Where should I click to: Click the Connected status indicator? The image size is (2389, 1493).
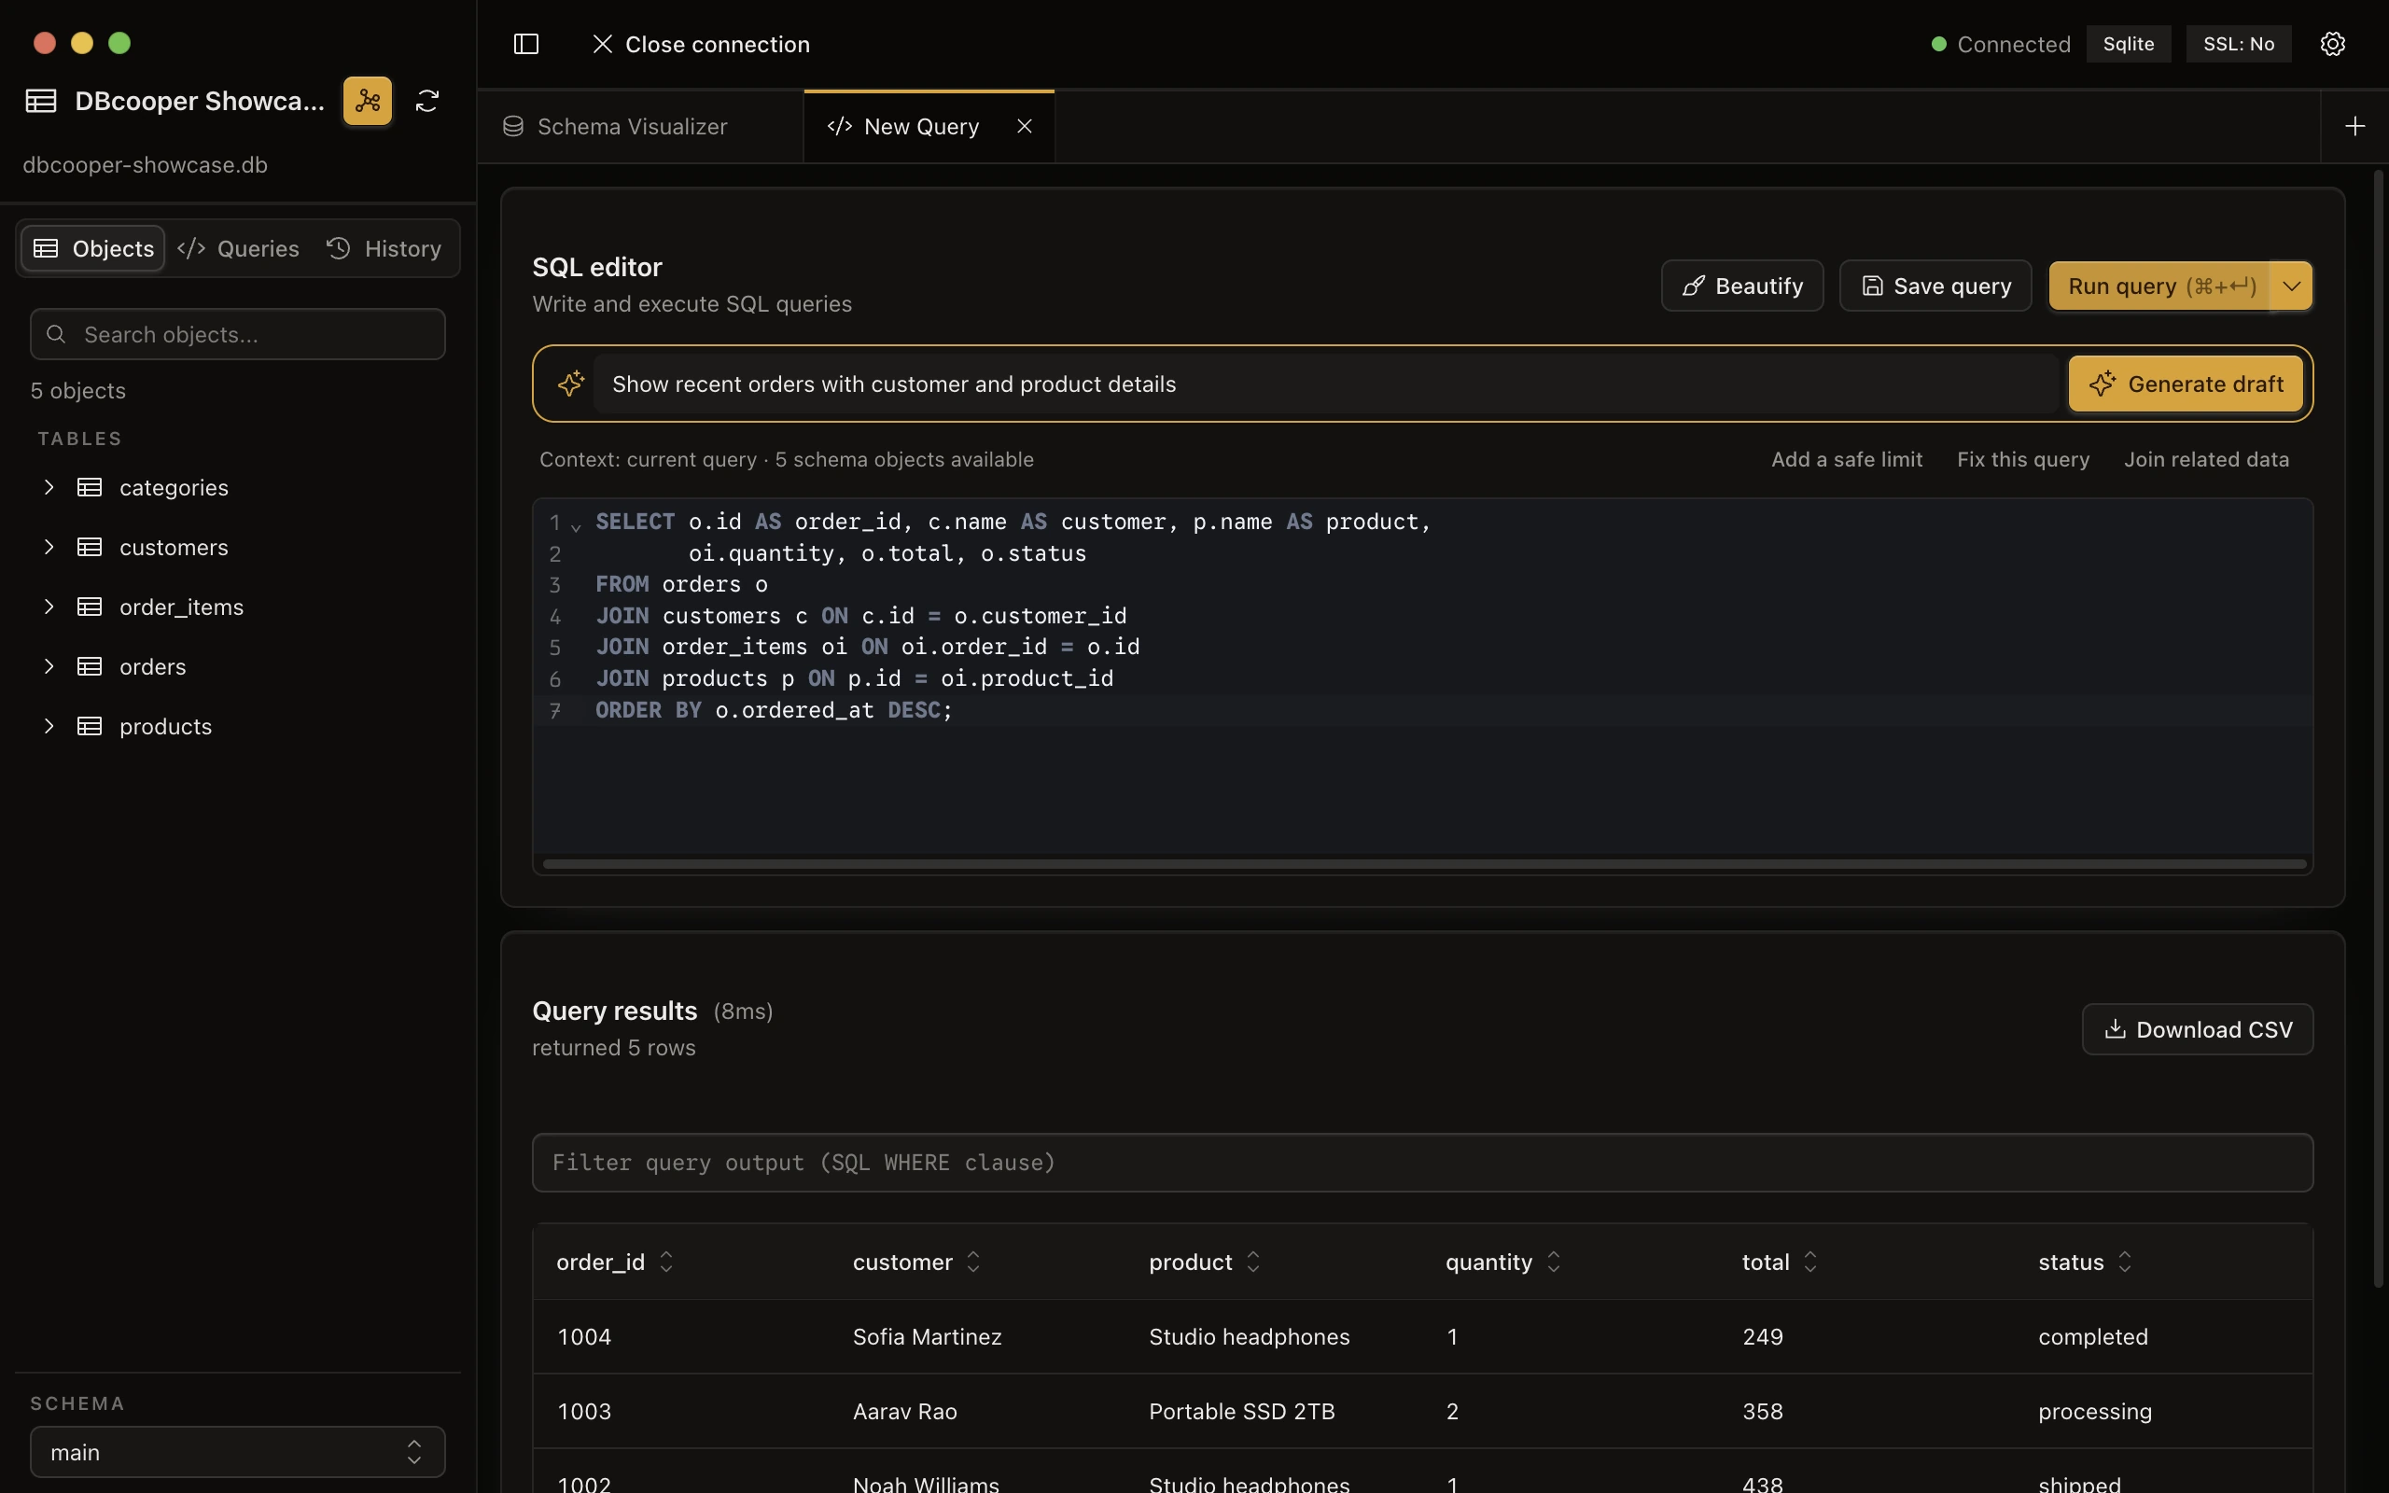point(2000,44)
